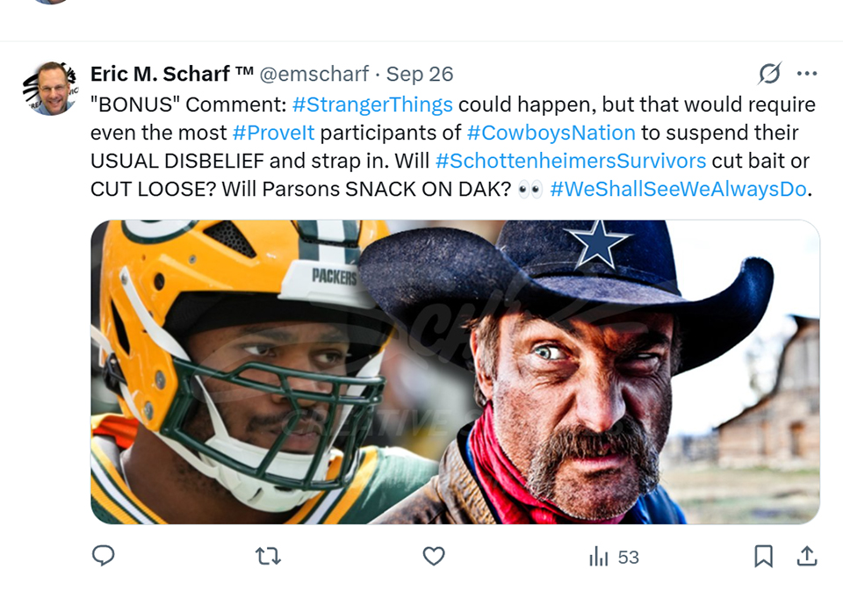Click the "BONUS" Comment post text

189,105
